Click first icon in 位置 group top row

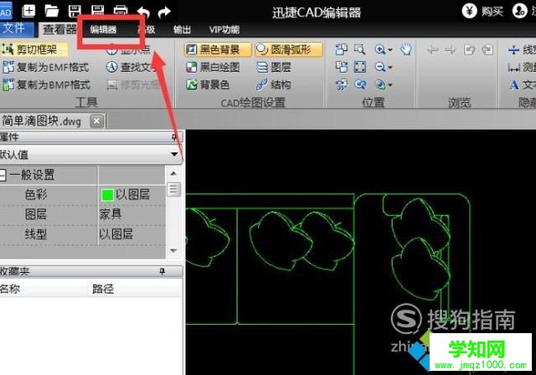pyautogui.click(x=341, y=50)
